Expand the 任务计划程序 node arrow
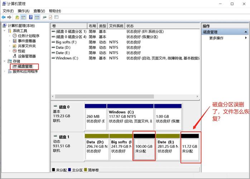 click(10, 36)
